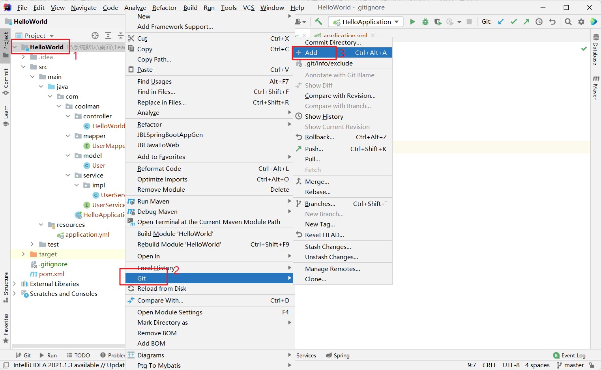Screen dimensions: 601x370
Task: Select application.yml in the project tree
Action: (x=83, y=234)
